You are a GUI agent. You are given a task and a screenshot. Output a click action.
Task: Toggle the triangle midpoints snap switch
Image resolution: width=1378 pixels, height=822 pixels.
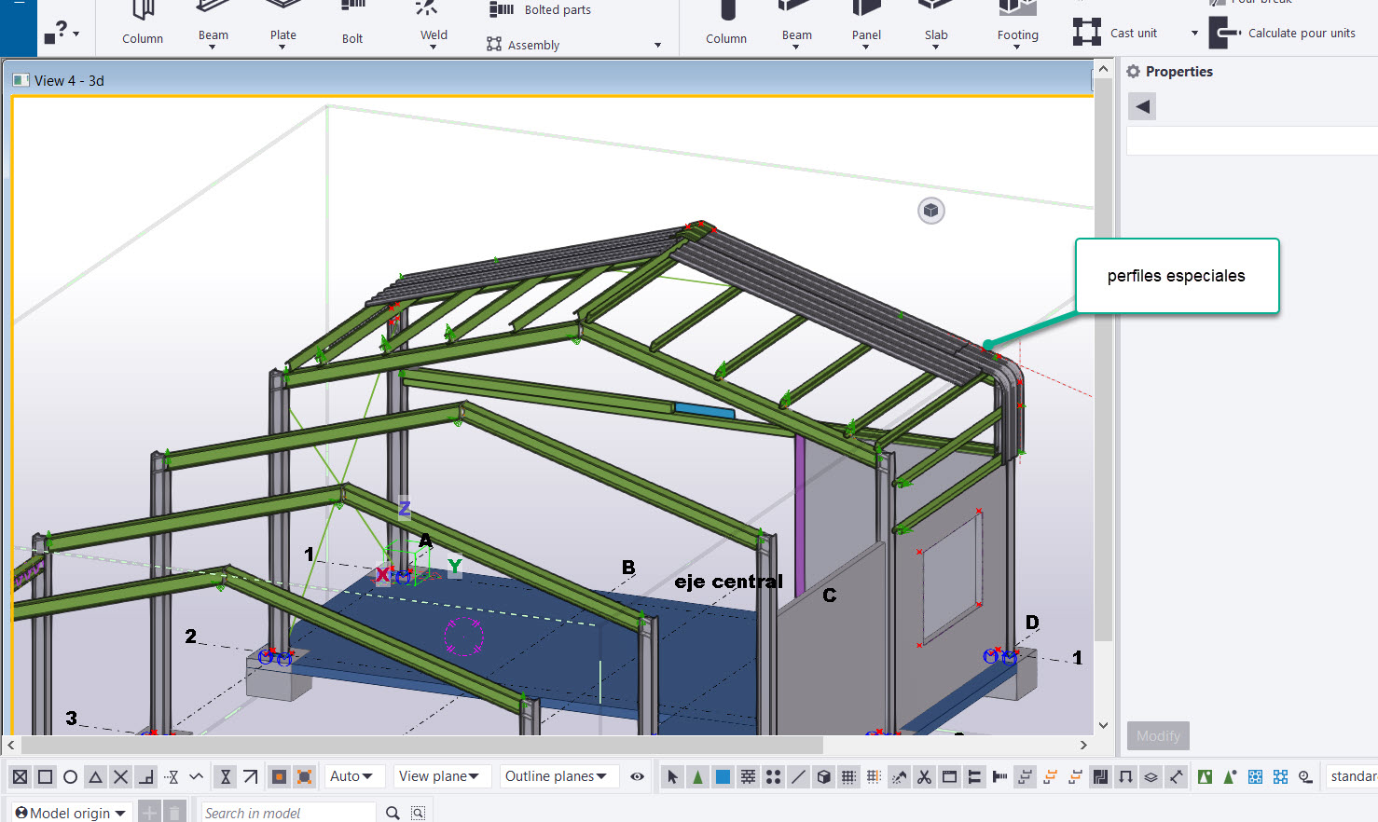[x=95, y=776]
